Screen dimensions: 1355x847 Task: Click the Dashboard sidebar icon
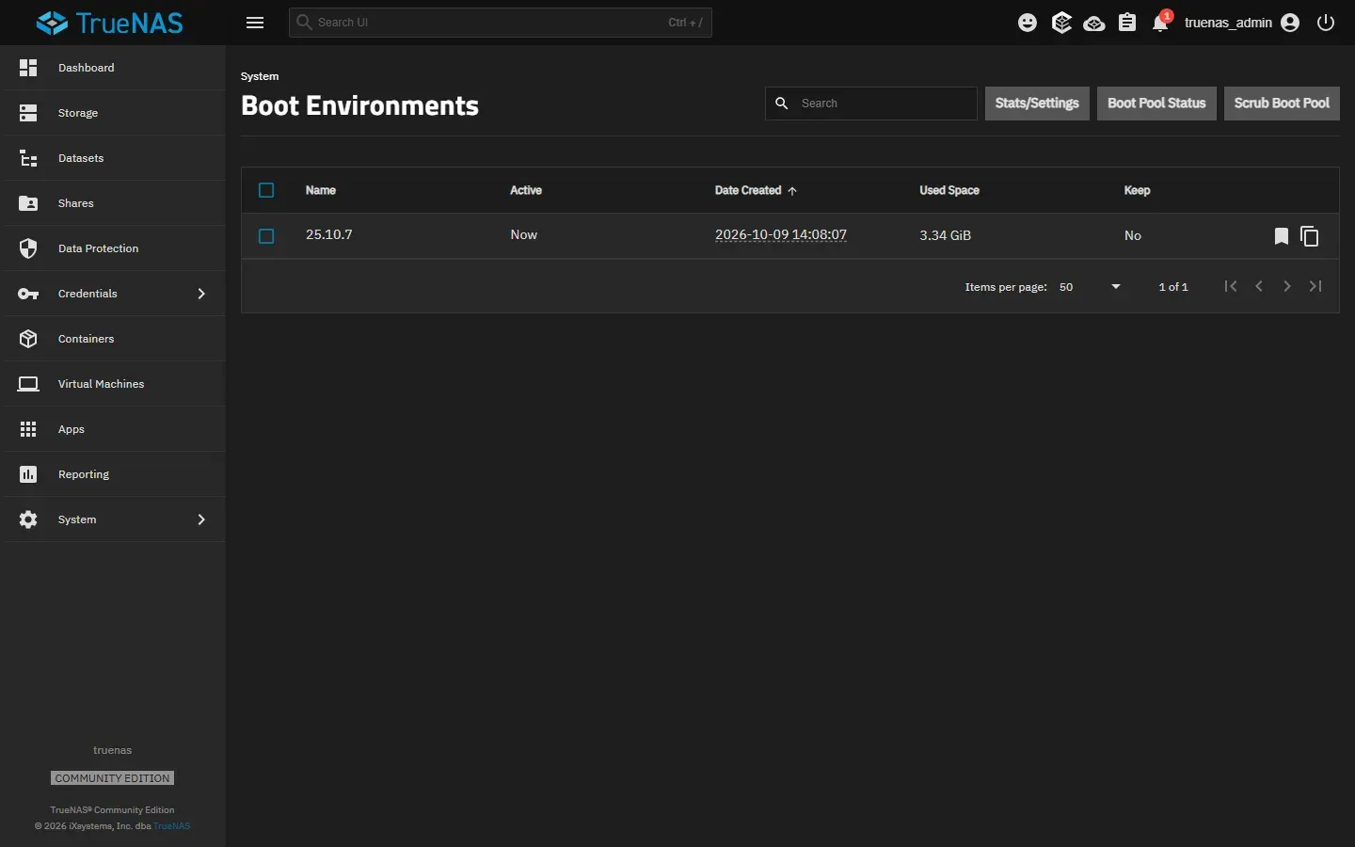(x=28, y=68)
